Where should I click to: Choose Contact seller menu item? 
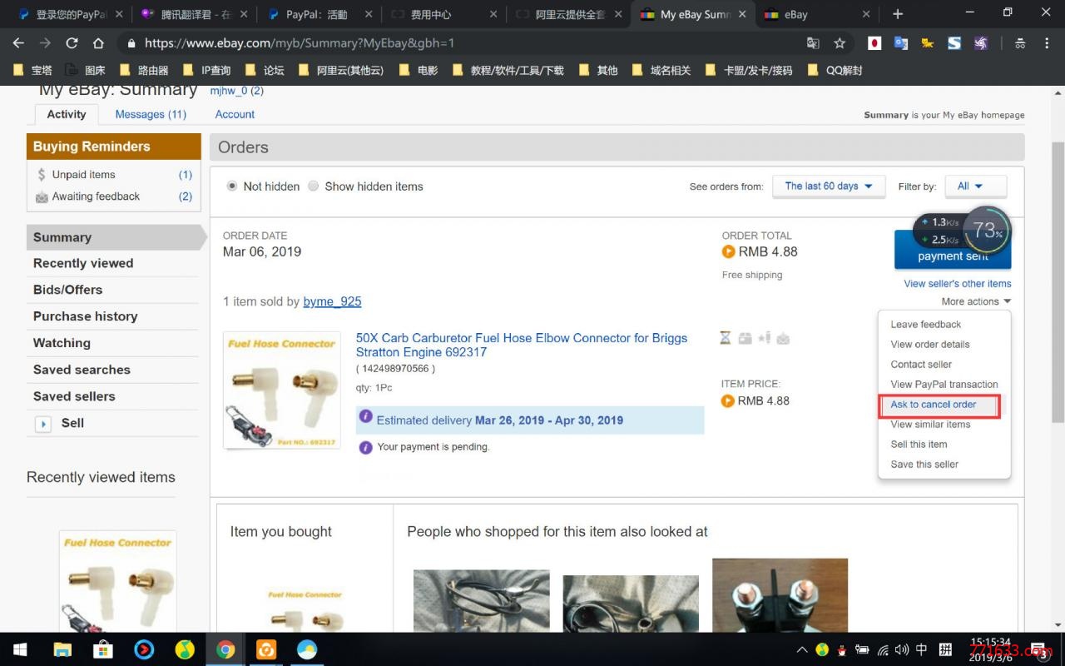click(921, 365)
